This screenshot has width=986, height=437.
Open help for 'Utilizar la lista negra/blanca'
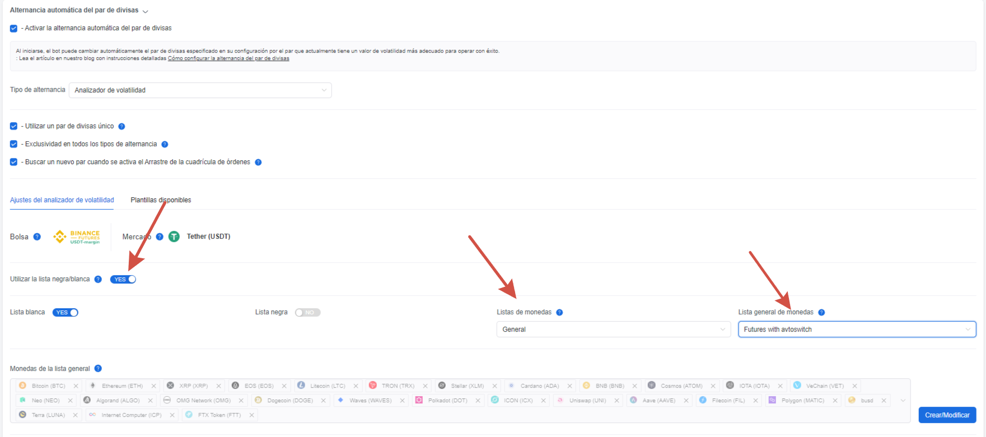pyautogui.click(x=98, y=280)
